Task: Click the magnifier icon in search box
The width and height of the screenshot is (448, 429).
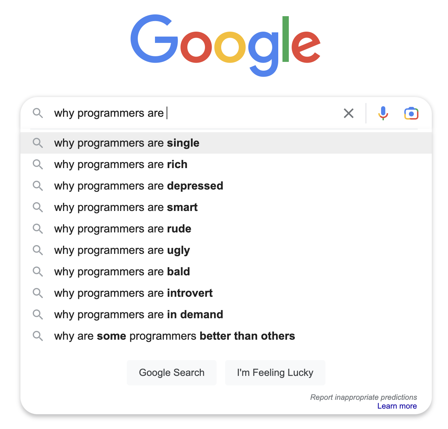Action: coord(38,113)
